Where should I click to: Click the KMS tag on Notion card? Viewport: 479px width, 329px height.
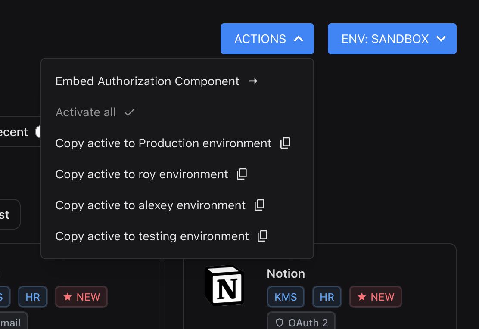point(286,297)
